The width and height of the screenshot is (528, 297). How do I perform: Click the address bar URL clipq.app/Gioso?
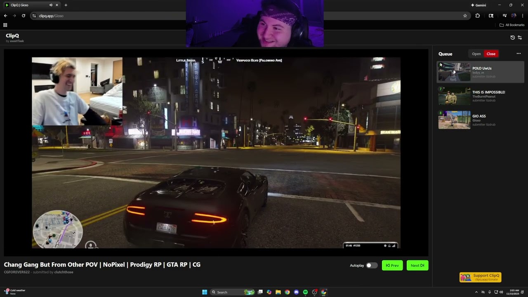pyautogui.click(x=51, y=16)
